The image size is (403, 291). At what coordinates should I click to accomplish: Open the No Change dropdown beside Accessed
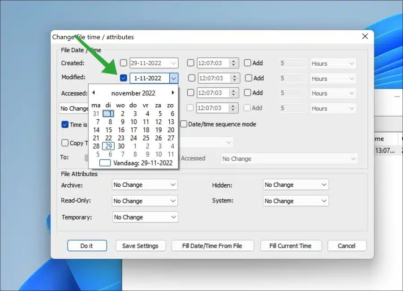point(289,159)
